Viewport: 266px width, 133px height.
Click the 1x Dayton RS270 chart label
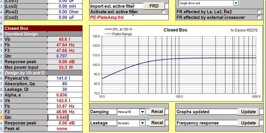244,30
